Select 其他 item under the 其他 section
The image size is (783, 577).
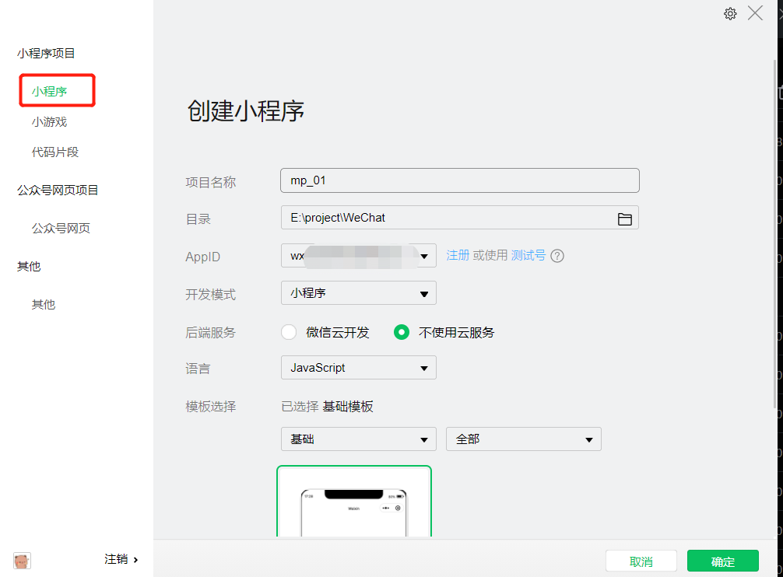tap(44, 304)
